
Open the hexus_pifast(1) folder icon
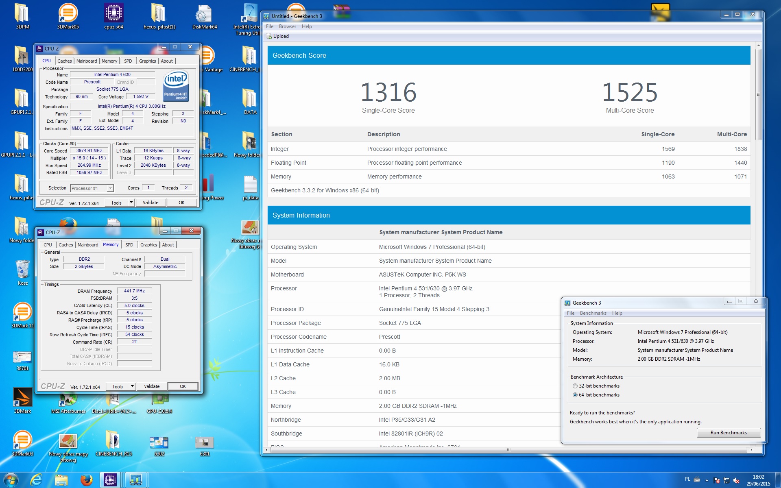tap(159, 16)
